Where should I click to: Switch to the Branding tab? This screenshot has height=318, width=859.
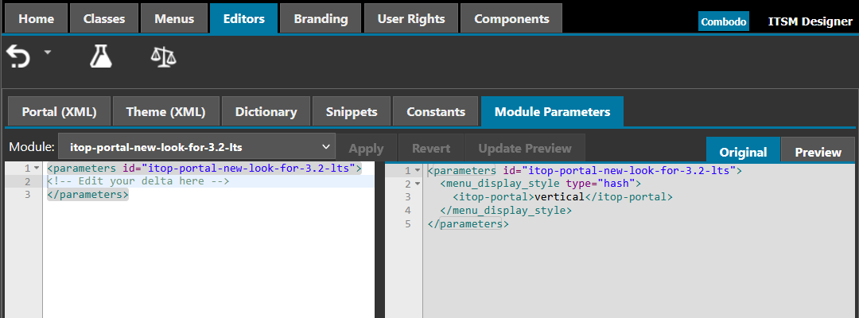click(320, 18)
